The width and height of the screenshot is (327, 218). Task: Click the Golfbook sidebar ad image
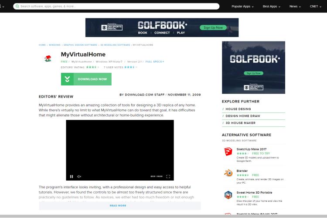coord(253,68)
